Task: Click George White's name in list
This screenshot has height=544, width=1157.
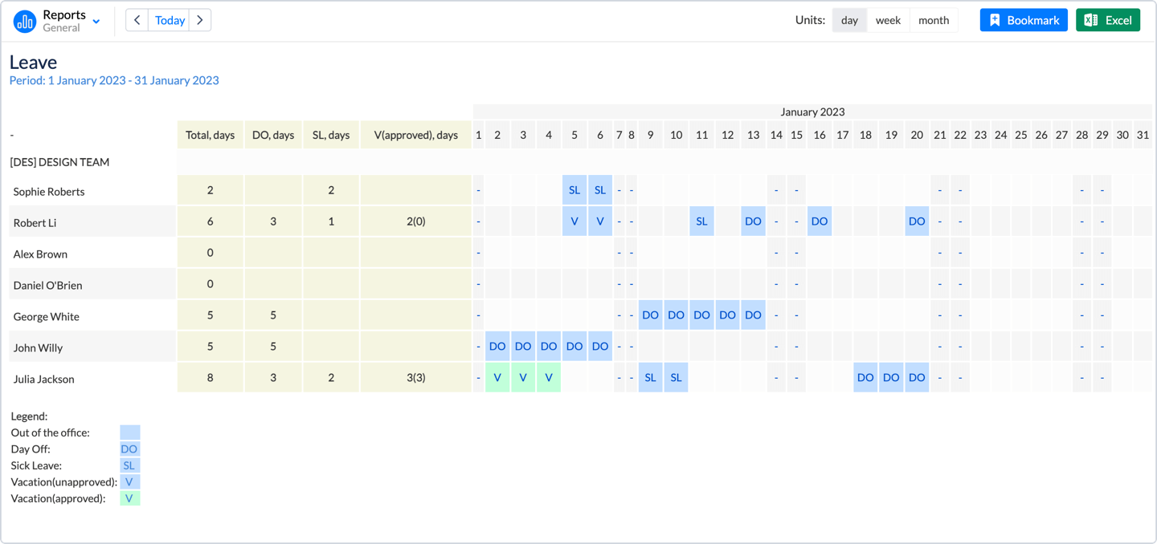Action: pyautogui.click(x=47, y=316)
